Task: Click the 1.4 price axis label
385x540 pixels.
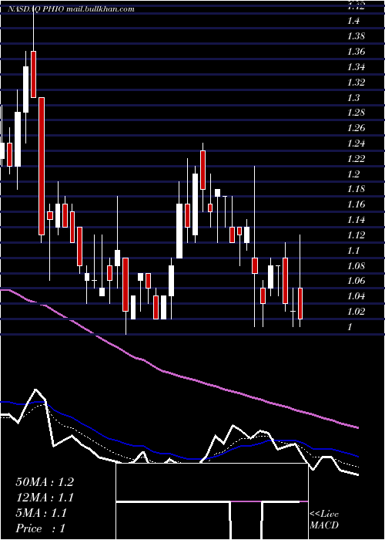Action: (x=353, y=21)
